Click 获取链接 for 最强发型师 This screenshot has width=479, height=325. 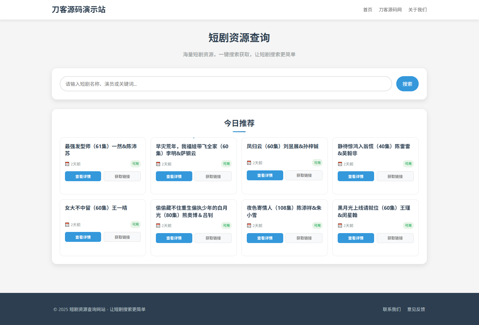point(122,176)
